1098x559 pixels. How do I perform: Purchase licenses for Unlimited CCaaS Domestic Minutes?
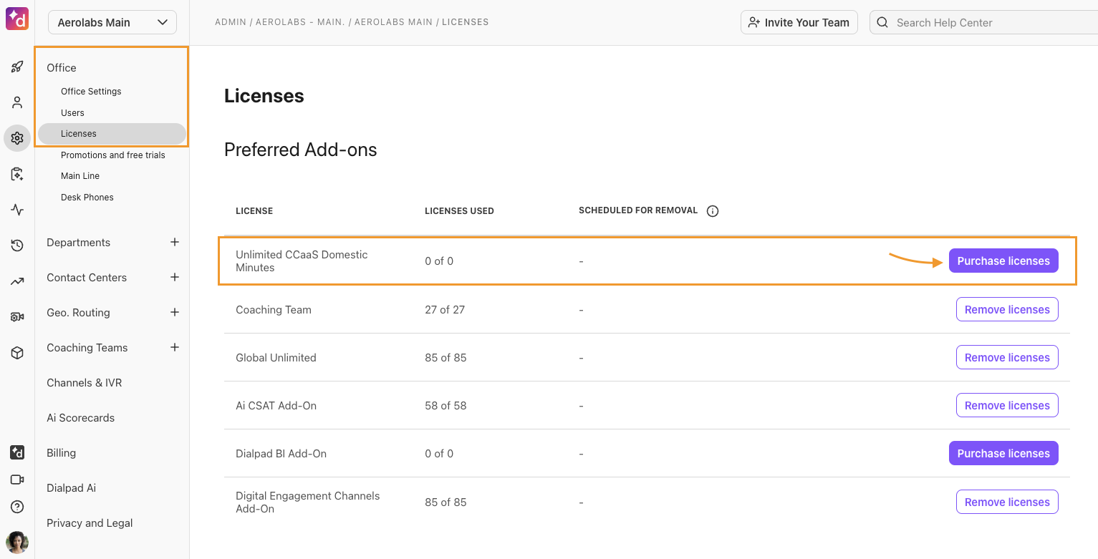pos(1003,261)
